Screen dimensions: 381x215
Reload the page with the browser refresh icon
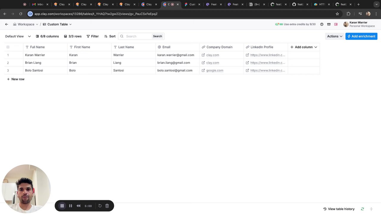[x=21, y=14]
